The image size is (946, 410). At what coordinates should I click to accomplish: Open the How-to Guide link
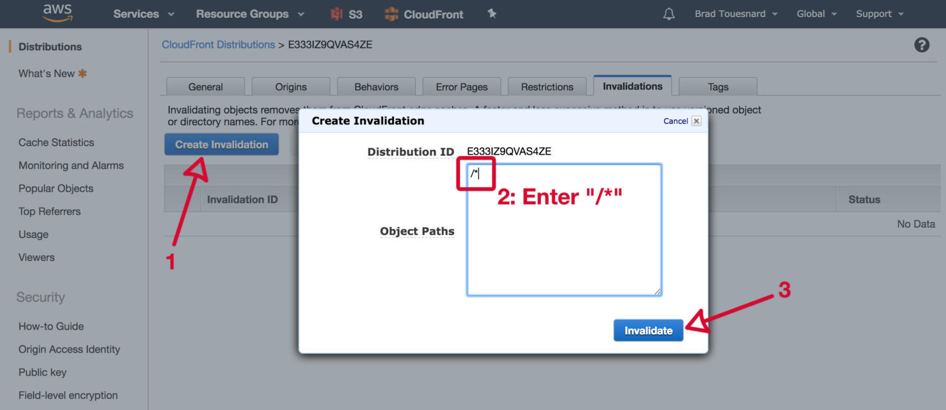click(51, 327)
